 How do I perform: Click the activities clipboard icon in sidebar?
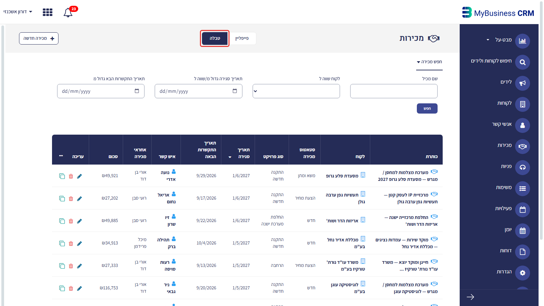(x=523, y=209)
